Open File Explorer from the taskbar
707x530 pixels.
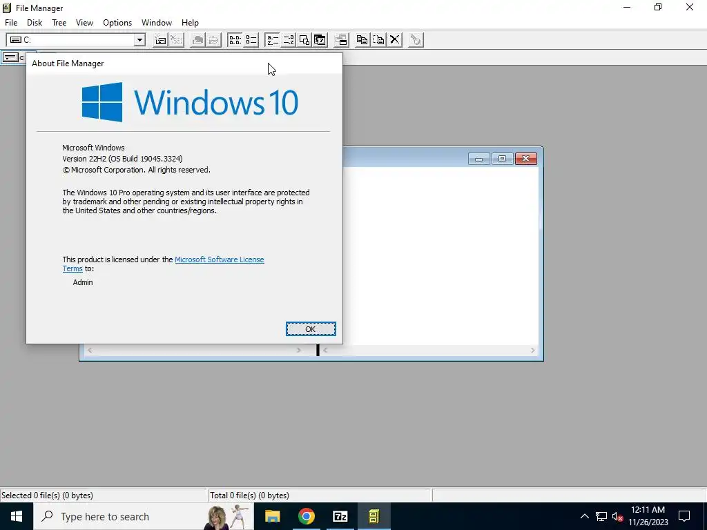(x=272, y=516)
